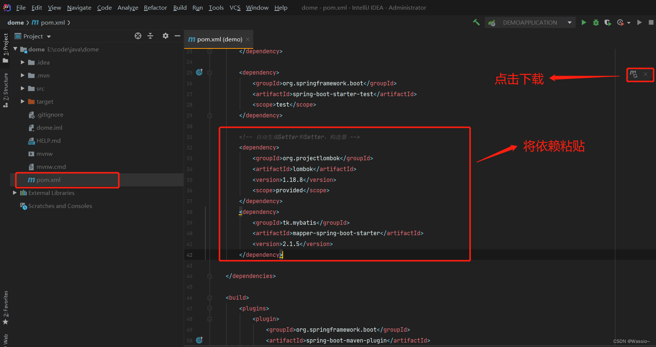Click the grey resume play icon
Screen dimensions: 656x347
click(x=640, y=22)
